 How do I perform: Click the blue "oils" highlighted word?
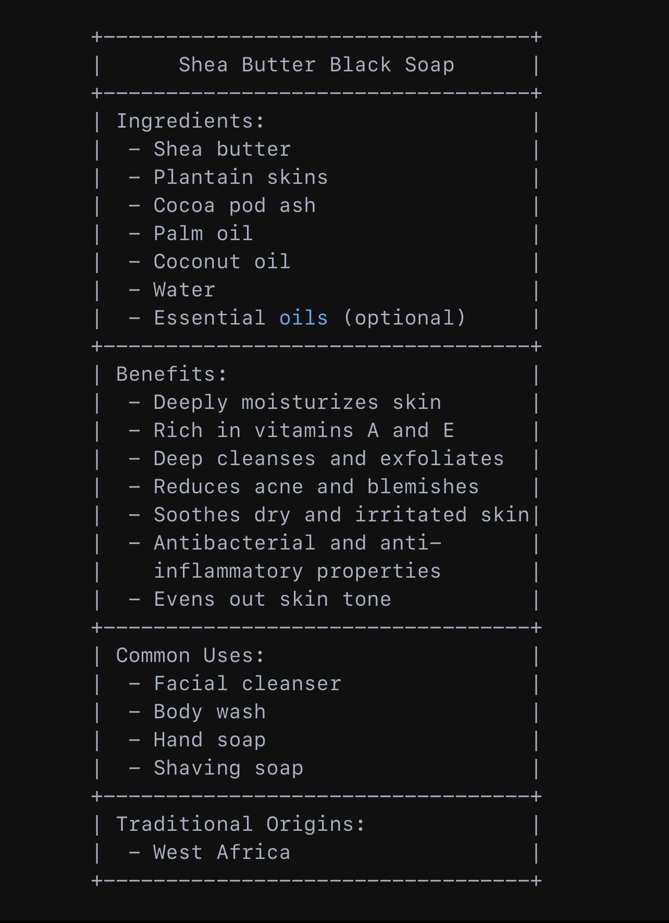coord(303,318)
